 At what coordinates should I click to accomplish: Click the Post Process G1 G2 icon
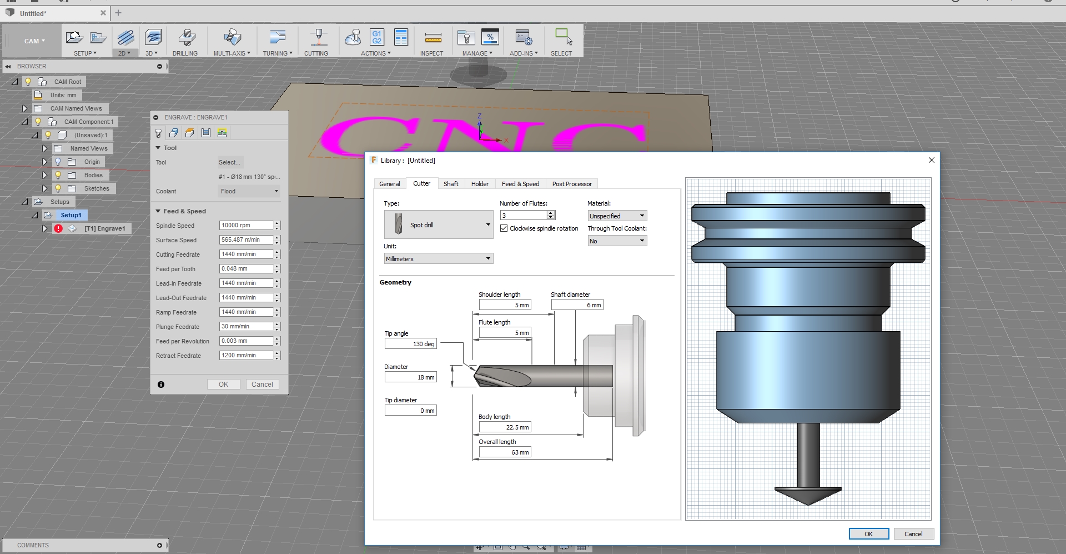pos(377,38)
